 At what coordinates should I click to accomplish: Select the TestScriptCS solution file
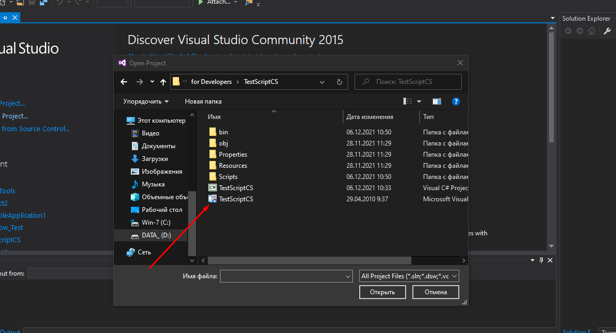pyautogui.click(x=235, y=199)
